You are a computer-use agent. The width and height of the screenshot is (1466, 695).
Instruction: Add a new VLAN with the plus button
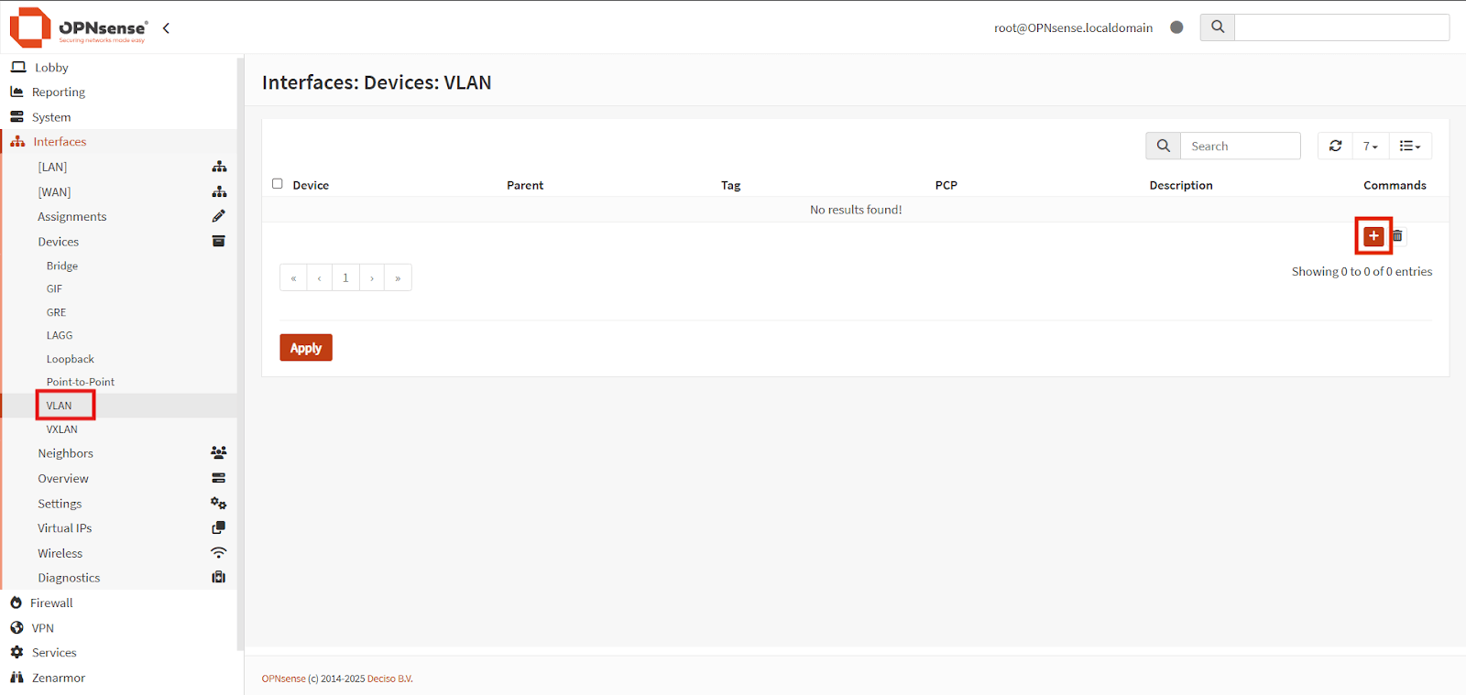[1373, 236]
